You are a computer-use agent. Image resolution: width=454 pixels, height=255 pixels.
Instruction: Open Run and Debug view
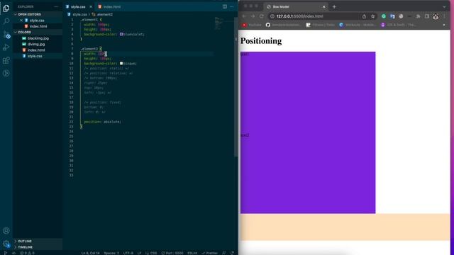(6, 47)
